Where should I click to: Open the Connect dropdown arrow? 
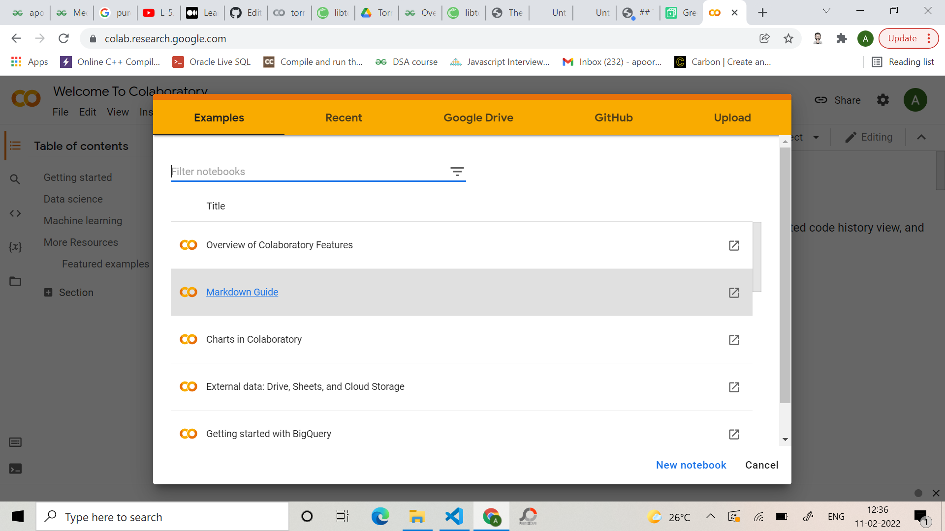[x=816, y=137]
